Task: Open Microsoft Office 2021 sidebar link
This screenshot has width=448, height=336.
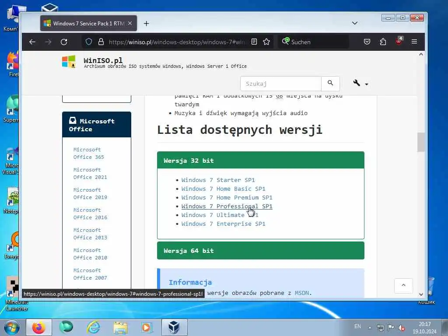Action: pyautogui.click(x=90, y=173)
